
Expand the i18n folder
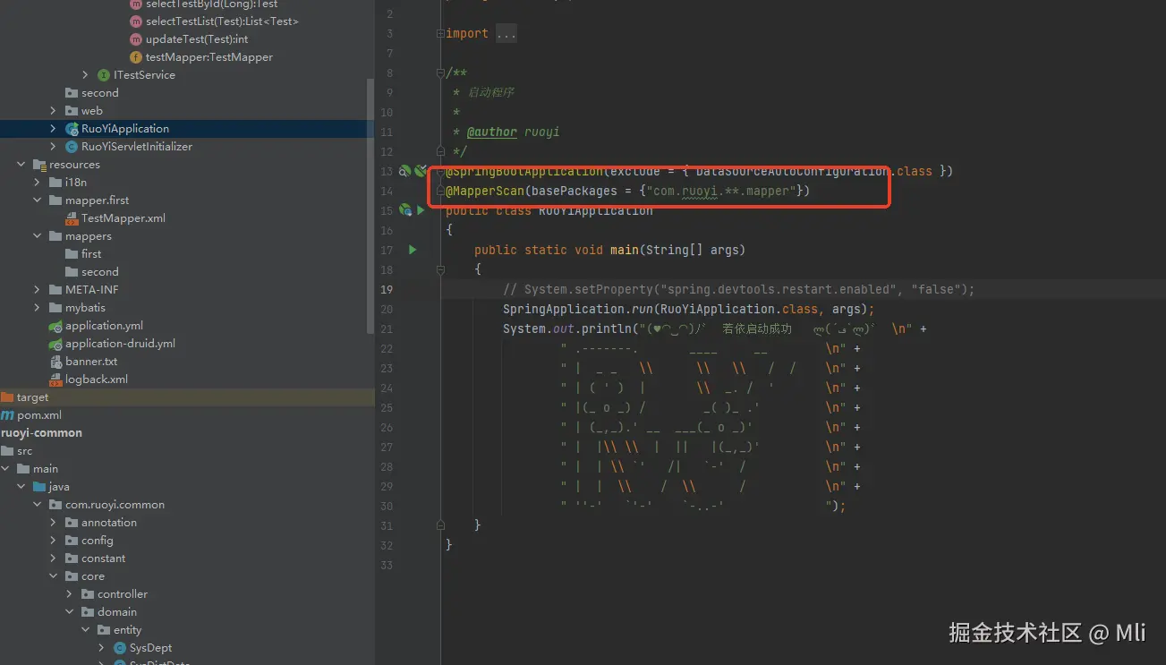38,183
